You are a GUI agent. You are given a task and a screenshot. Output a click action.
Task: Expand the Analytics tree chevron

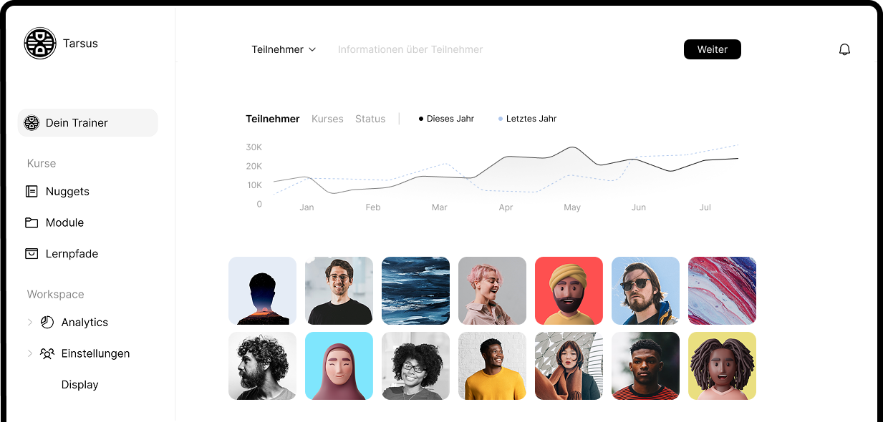point(30,323)
